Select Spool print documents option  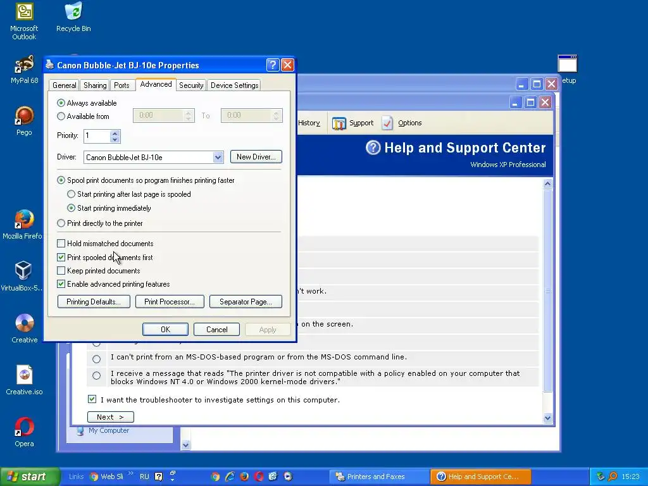coord(61,180)
